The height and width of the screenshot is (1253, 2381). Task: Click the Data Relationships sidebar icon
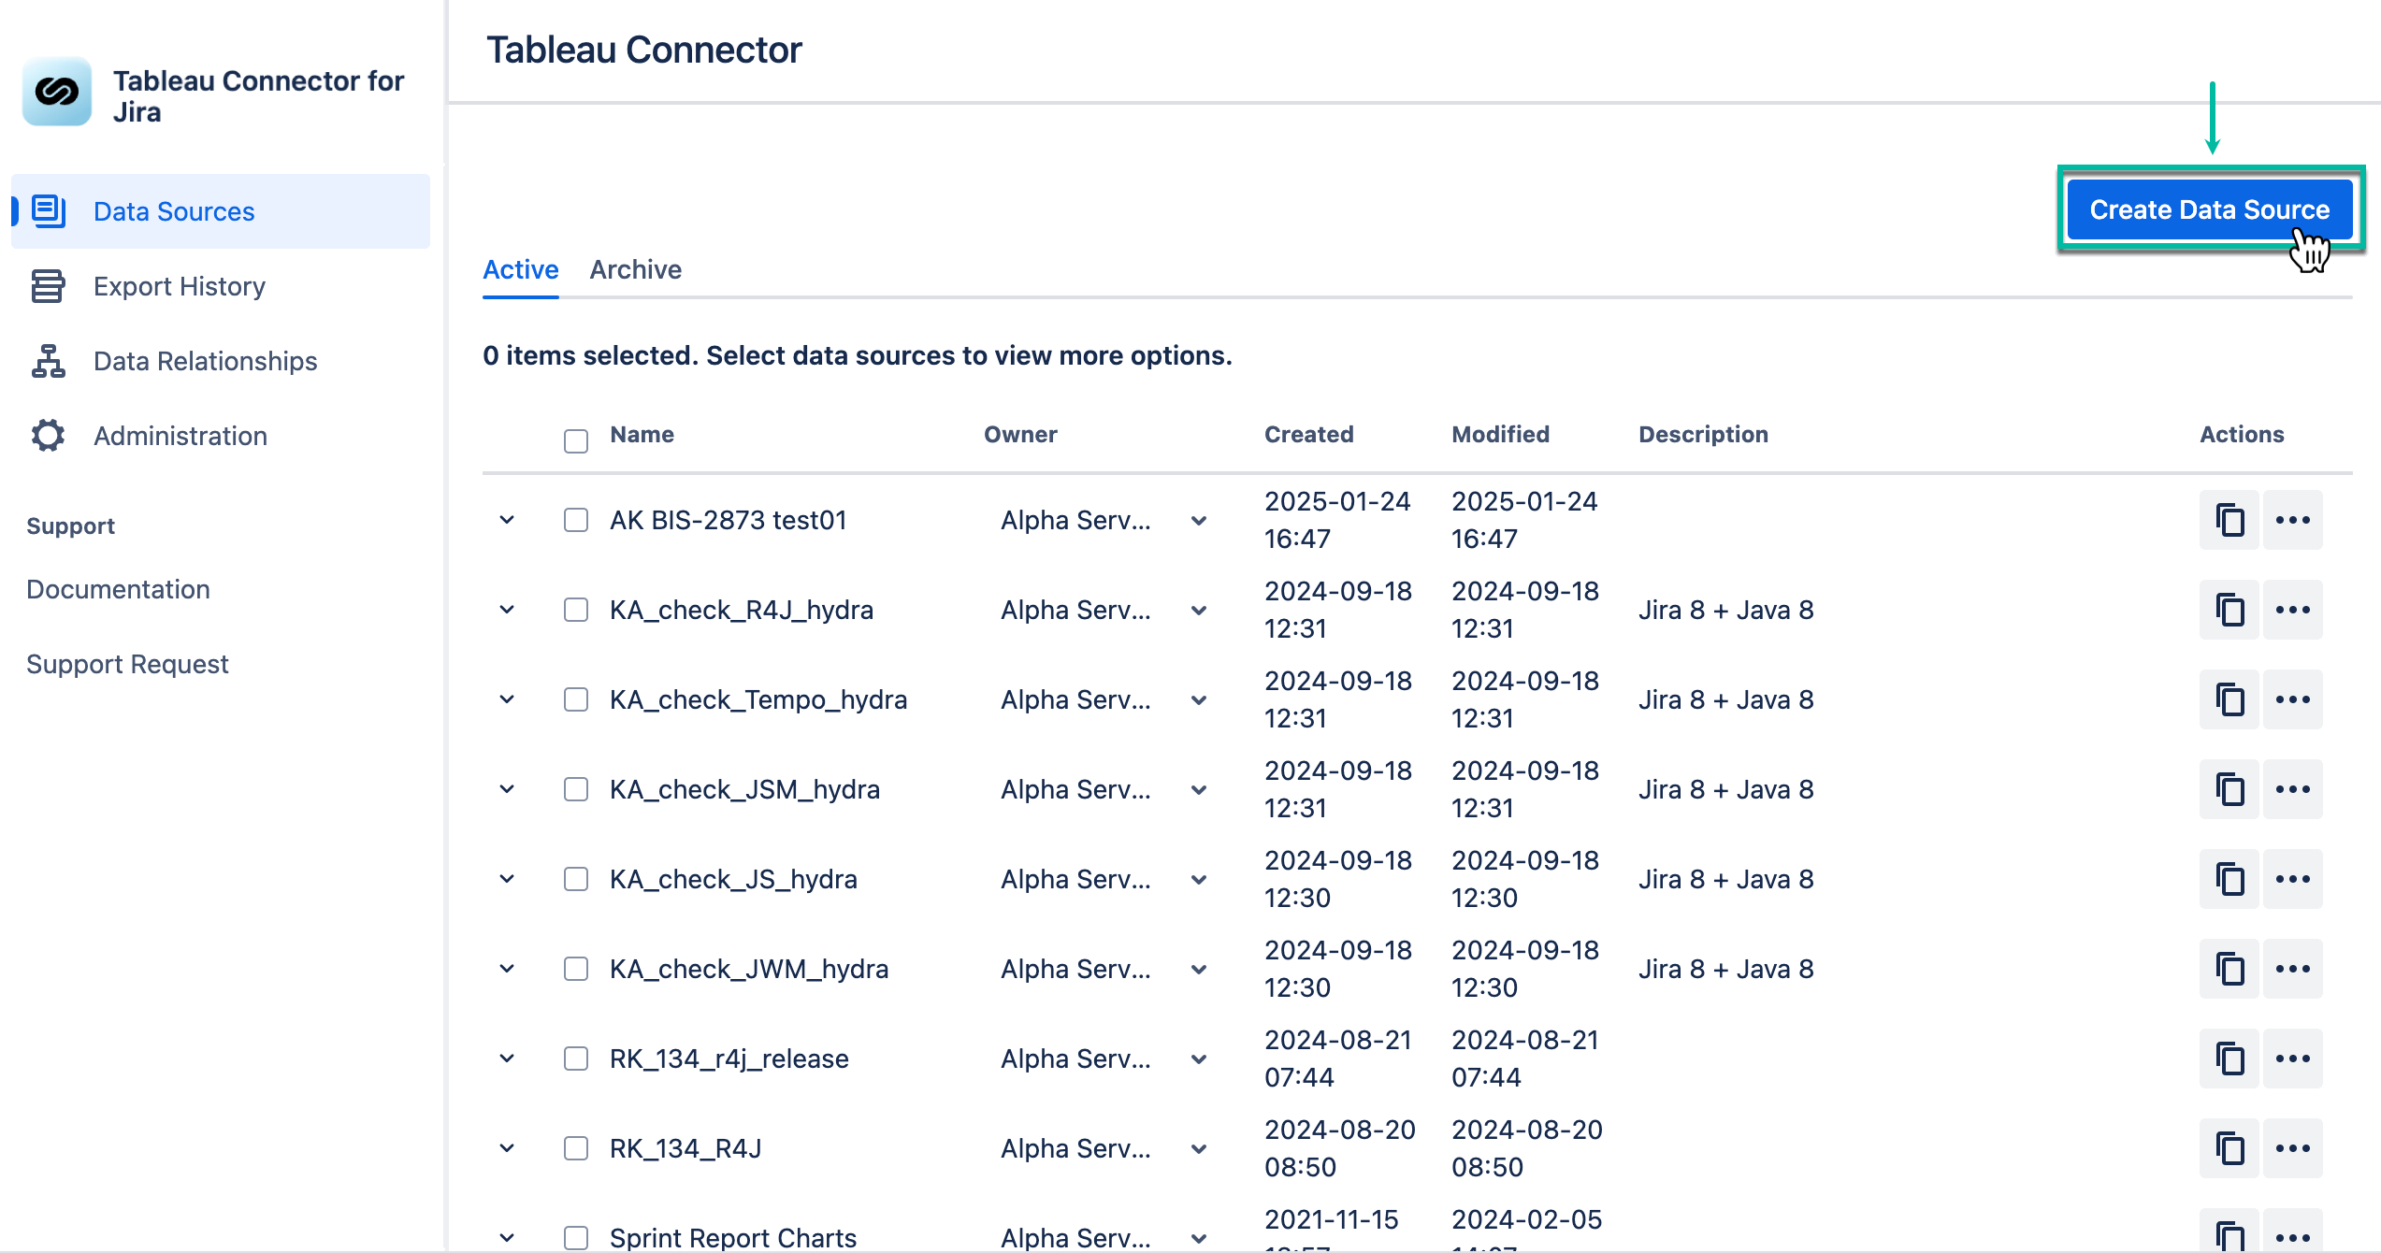tap(48, 361)
